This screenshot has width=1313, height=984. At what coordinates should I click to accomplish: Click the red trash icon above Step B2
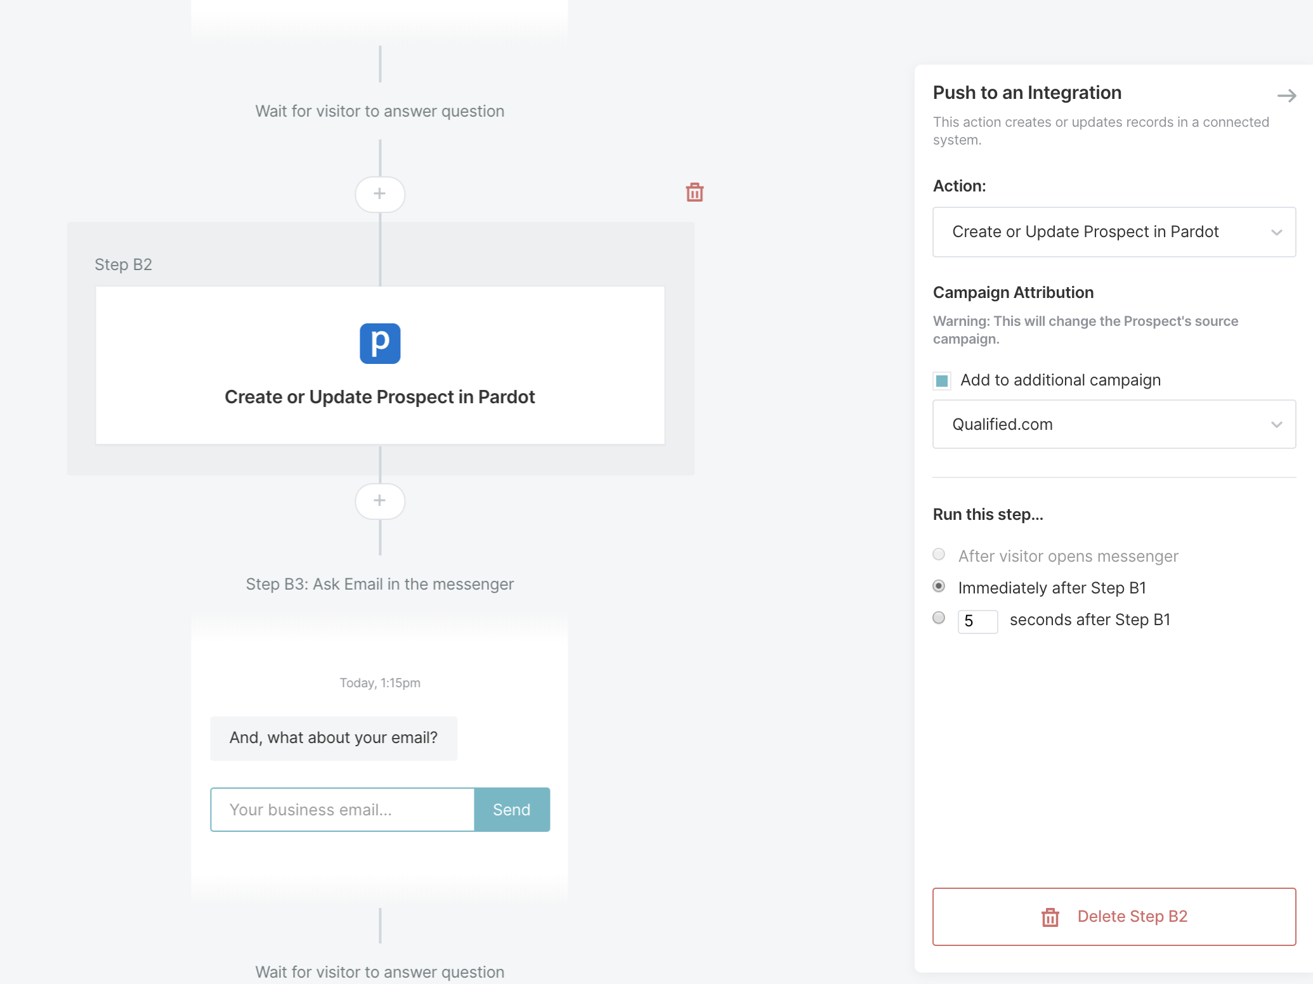695,192
